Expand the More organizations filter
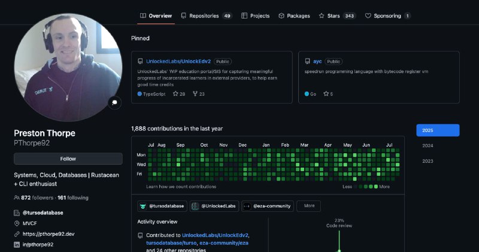The image size is (479, 252). 309,206
